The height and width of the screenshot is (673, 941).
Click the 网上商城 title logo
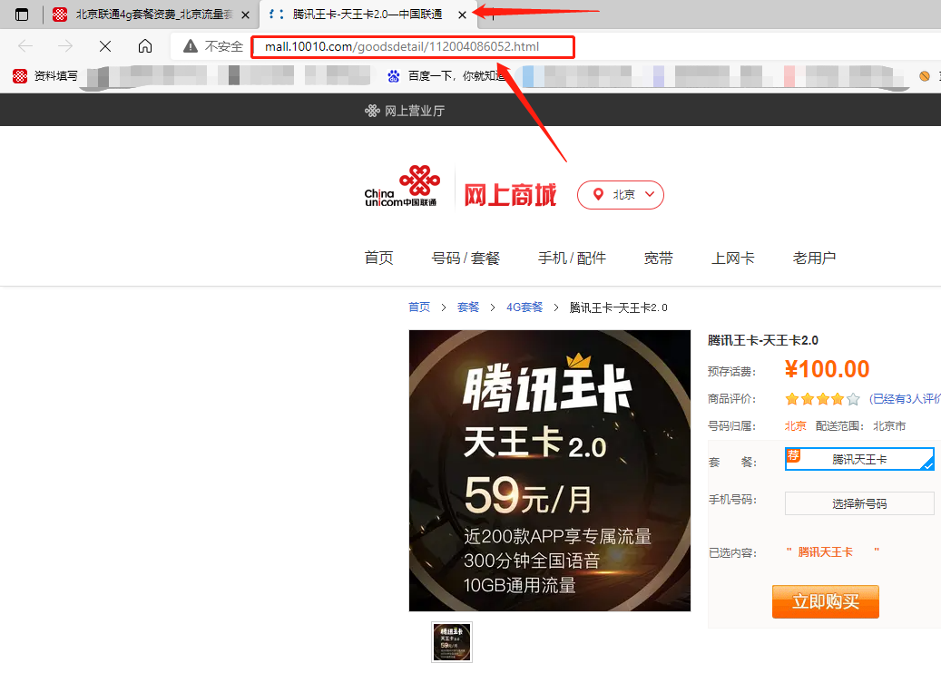coord(510,195)
